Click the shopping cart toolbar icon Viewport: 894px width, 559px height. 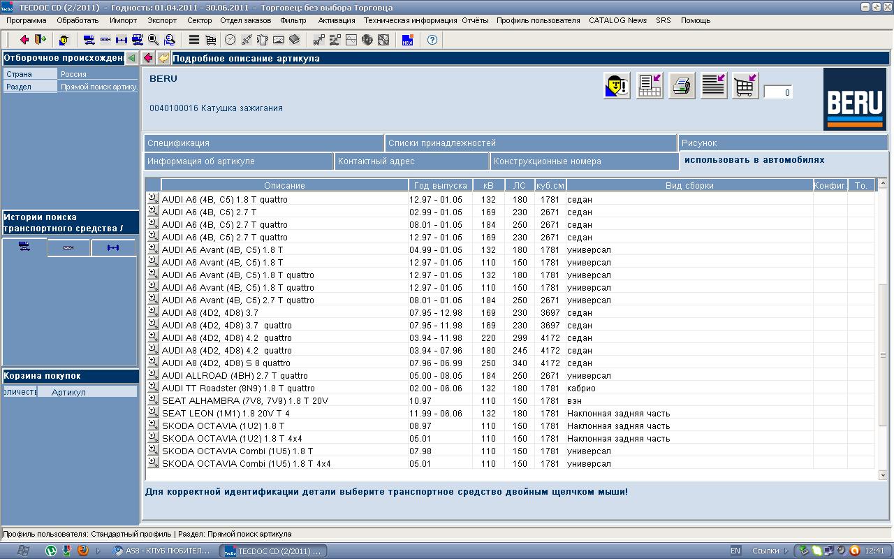[x=210, y=40]
